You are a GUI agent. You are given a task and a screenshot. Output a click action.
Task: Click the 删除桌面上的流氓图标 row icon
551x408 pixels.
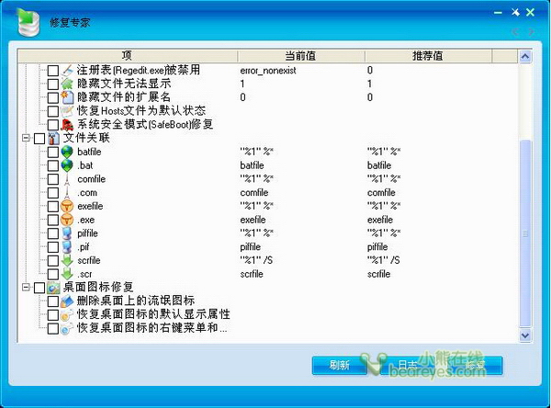pos(67,301)
